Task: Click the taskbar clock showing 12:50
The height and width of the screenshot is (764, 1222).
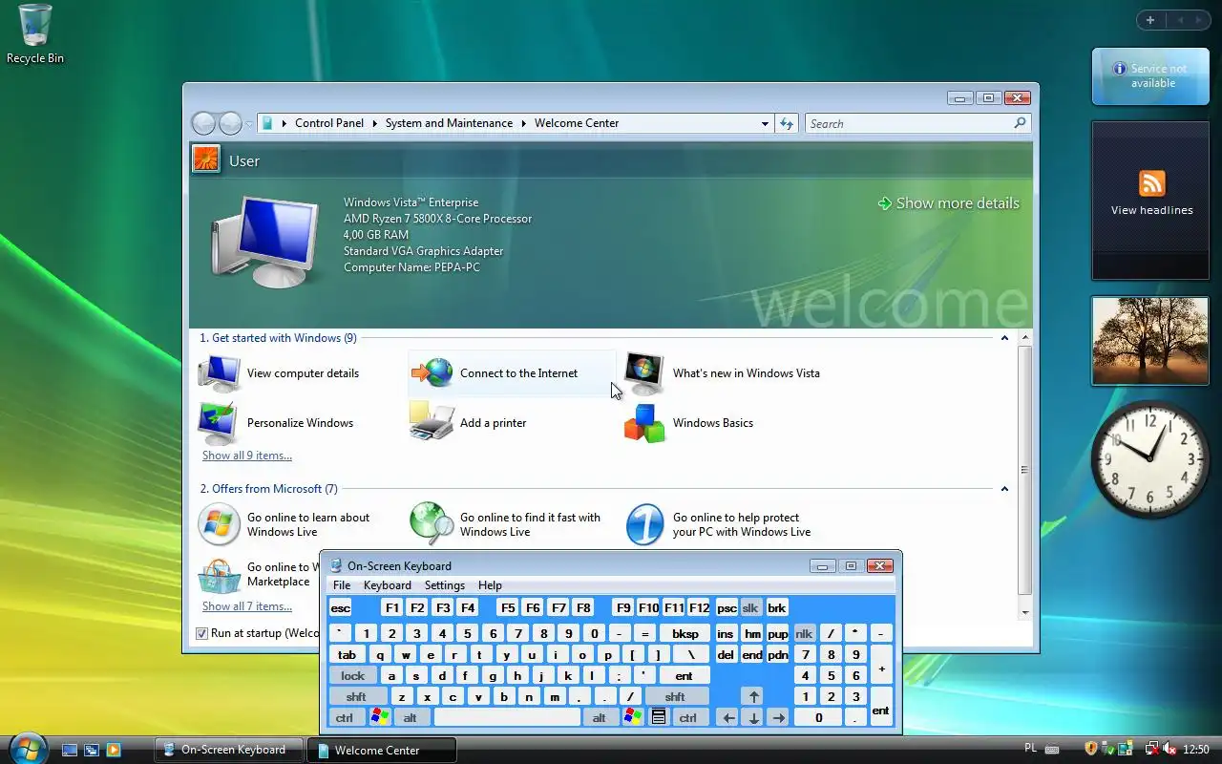Action: tap(1196, 750)
